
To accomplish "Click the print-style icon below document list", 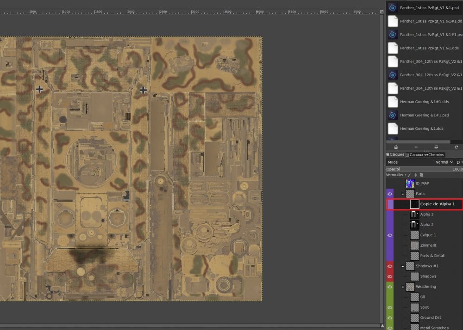I will point(436,147).
